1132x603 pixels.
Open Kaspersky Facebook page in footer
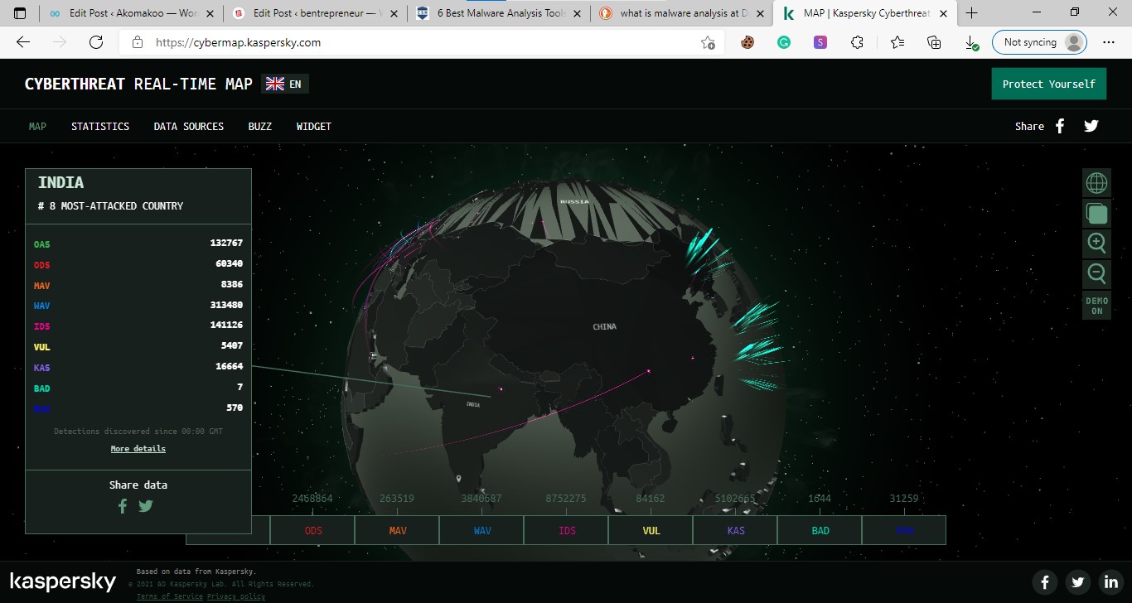pos(1045,581)
